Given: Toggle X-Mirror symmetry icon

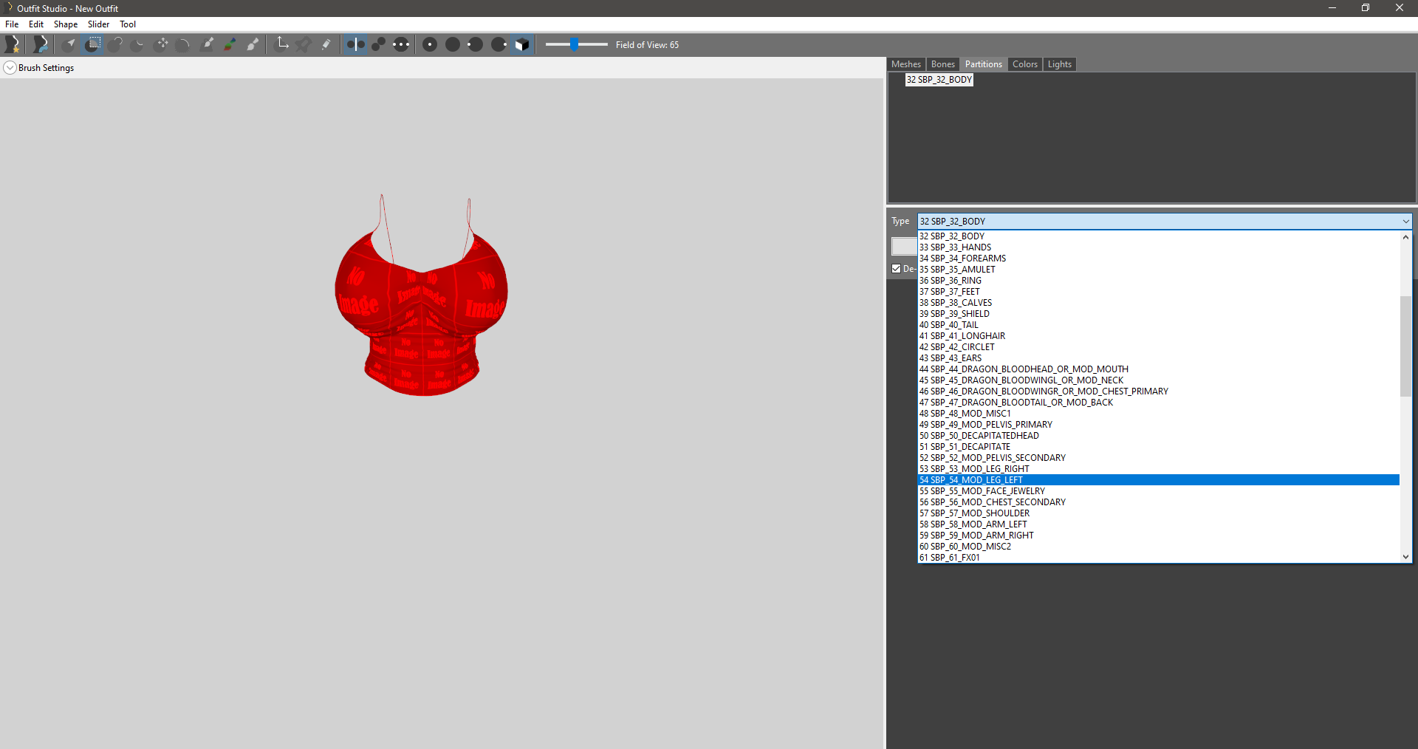Looking at the screenshot, I should [x=355, y=44].
